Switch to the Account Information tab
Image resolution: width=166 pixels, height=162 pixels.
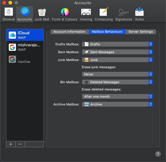click(69, 32)
